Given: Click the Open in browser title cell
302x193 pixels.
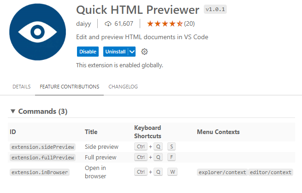Looking at the screenshot, I should 95,172.
